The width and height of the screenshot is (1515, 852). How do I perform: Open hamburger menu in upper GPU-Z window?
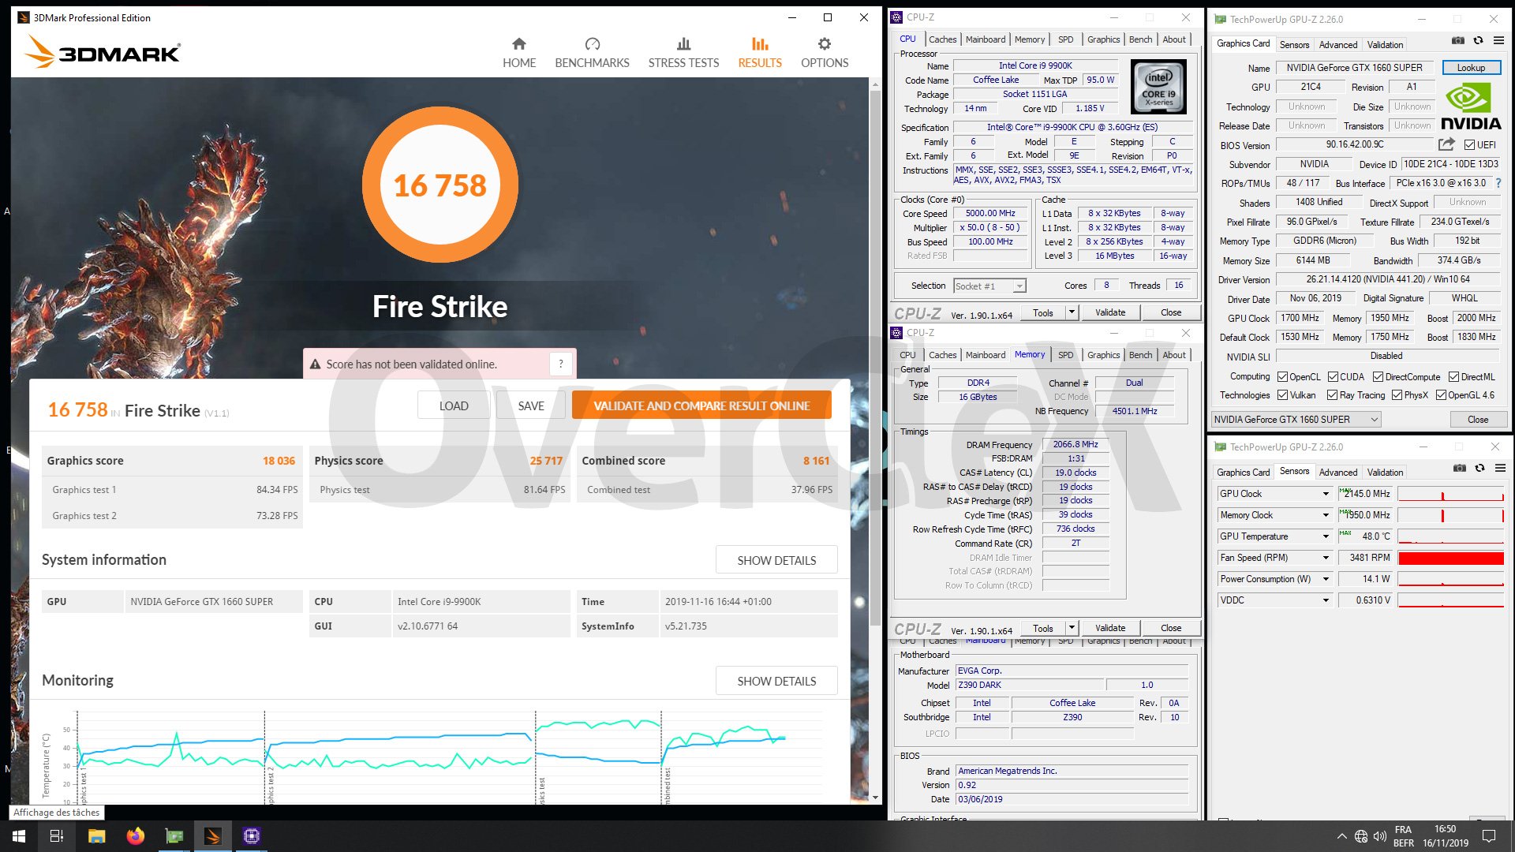(1498, 41)
